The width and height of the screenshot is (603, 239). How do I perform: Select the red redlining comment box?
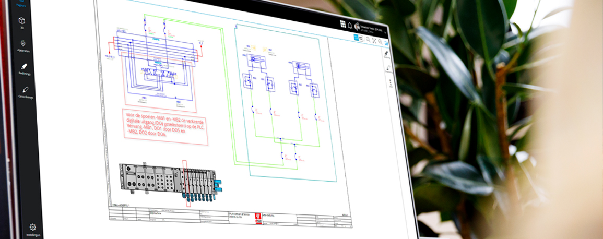pyautogui.click(x=163, y=125)
